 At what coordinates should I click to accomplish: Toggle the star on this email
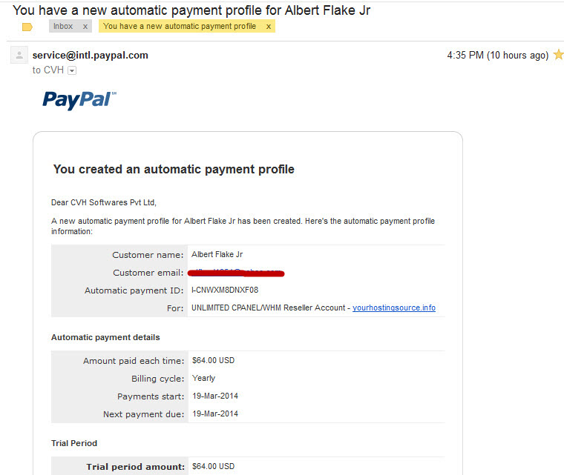click(558, 55)
